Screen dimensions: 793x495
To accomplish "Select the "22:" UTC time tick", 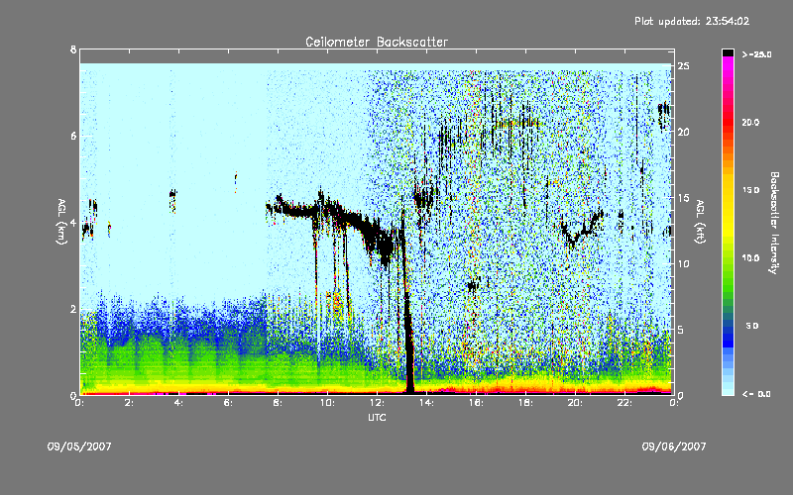I will [624, 403].
